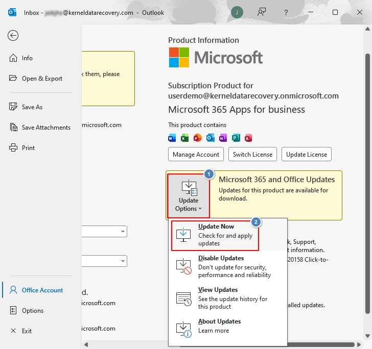Click the printer icon
Image resolution: width=372 pixels, height=349 pixels.
[x=13, y=147]
